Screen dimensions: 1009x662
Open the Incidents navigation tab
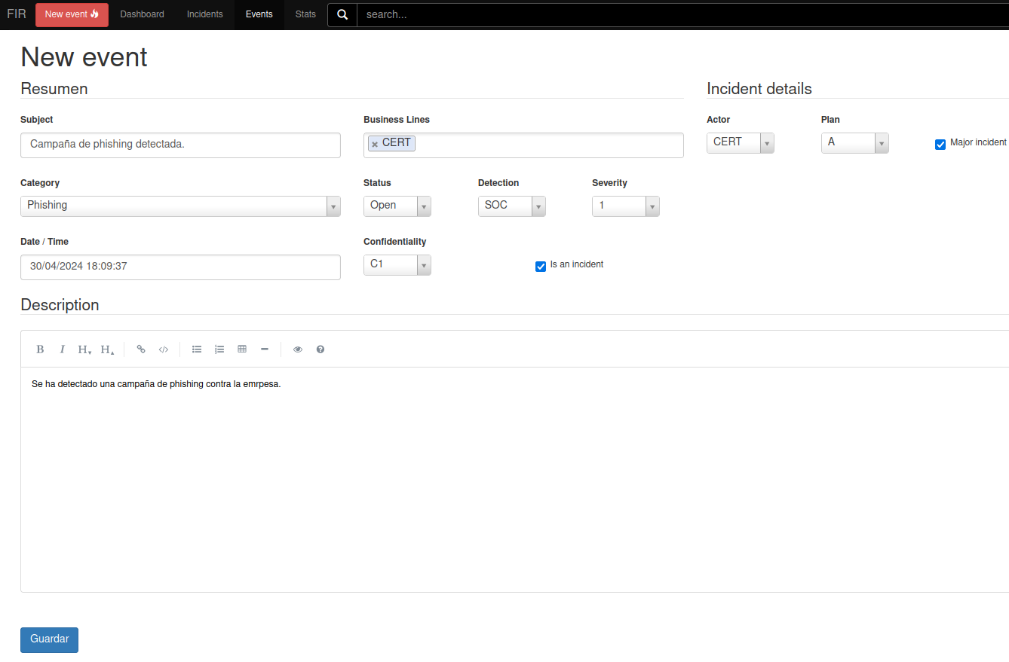[205, 14]
